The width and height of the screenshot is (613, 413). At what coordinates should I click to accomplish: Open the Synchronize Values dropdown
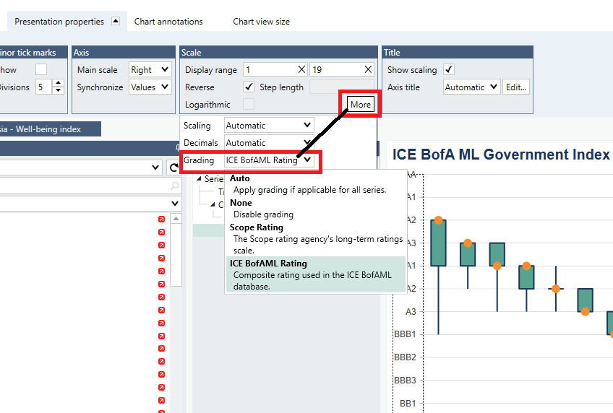pyautogui.click(x=150, y=87)
